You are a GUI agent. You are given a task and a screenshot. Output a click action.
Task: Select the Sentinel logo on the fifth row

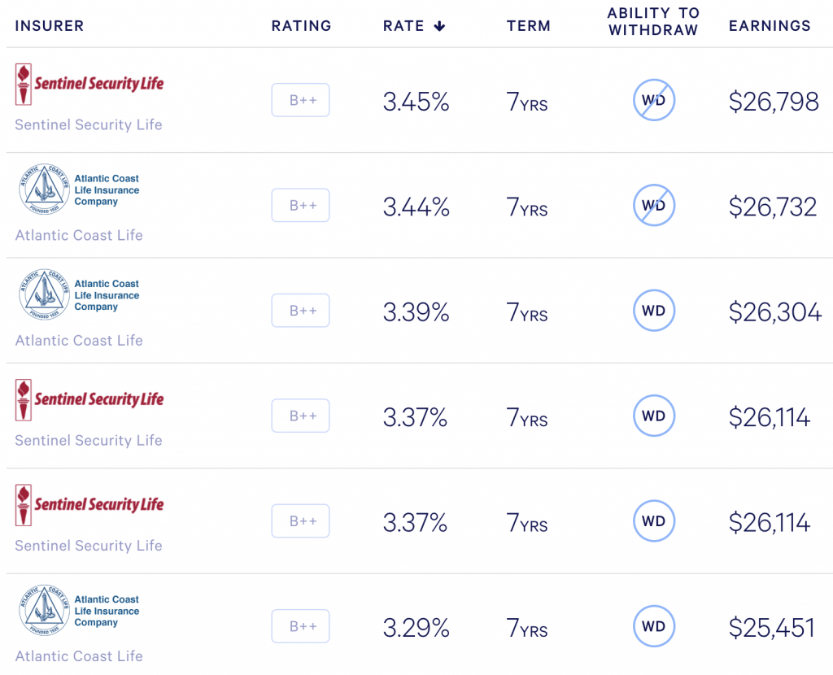click(x=89, y=504)
